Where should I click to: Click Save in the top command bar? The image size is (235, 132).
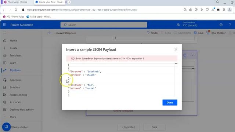click(x=199, y=33)
